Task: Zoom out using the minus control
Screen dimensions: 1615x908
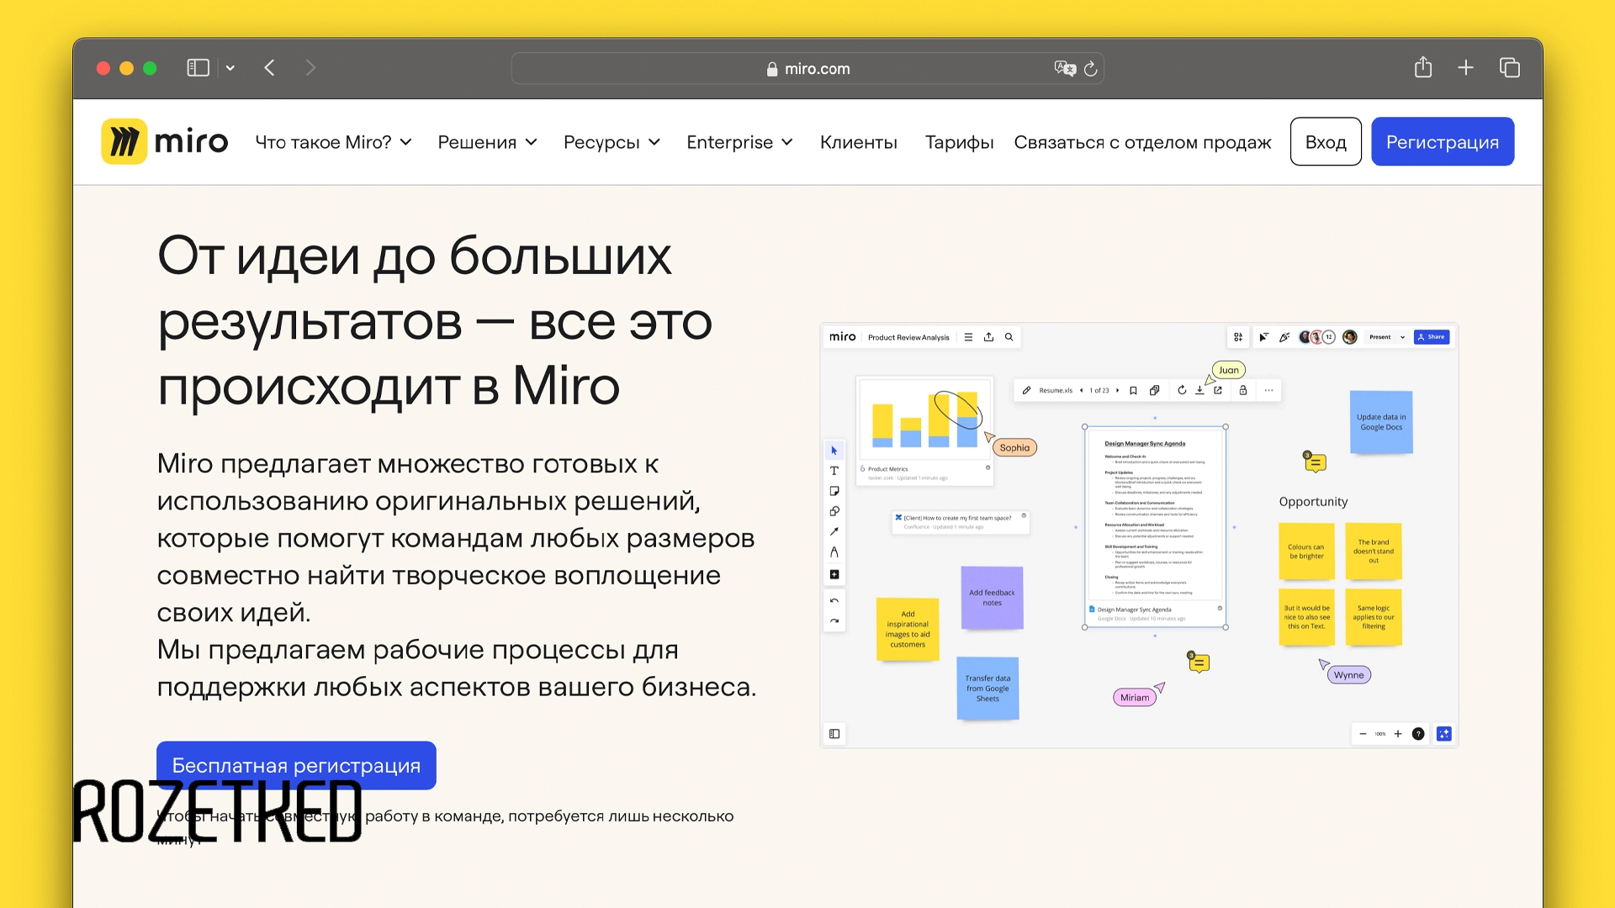Action: pyautogui.click(x=1363, y=734)
